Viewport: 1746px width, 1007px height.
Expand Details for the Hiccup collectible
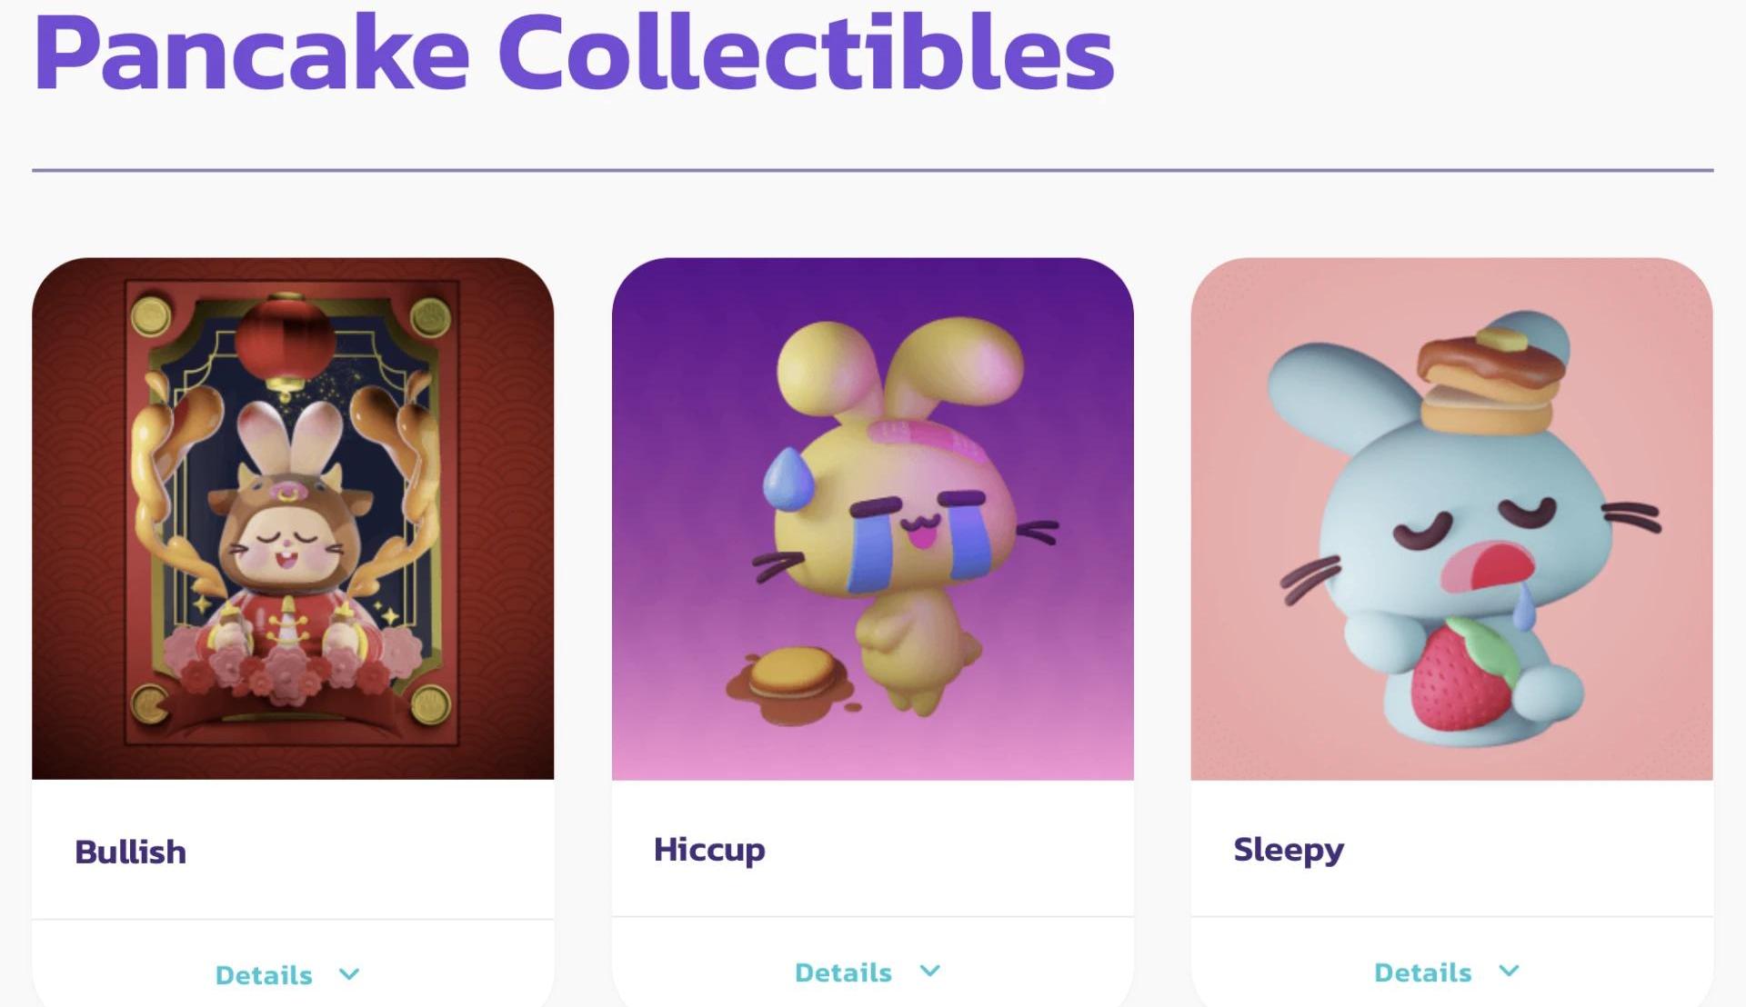coord(843,972)
